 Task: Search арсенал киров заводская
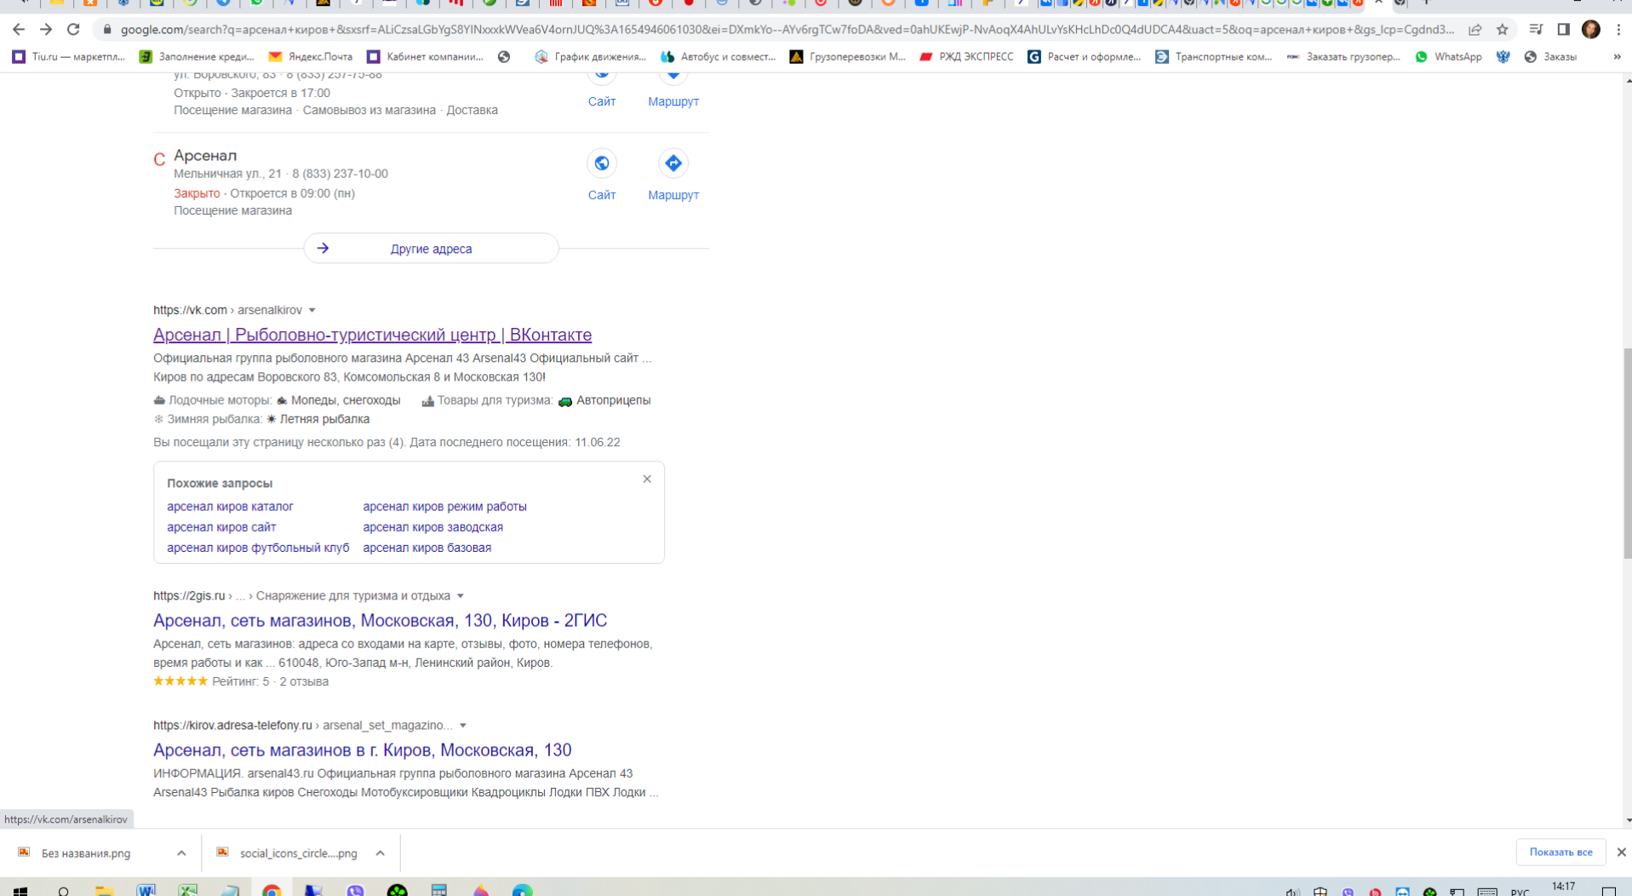(x=432, y=527)
